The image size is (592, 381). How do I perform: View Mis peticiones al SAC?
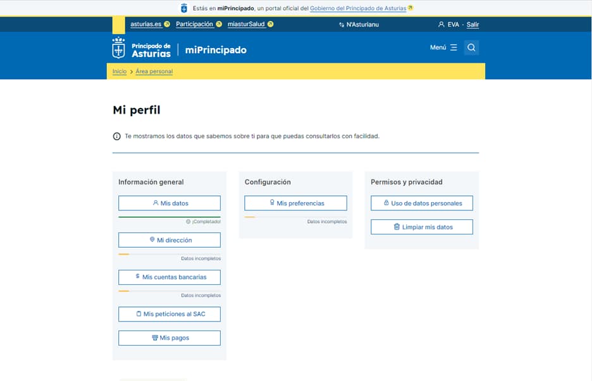pos(170,314)
